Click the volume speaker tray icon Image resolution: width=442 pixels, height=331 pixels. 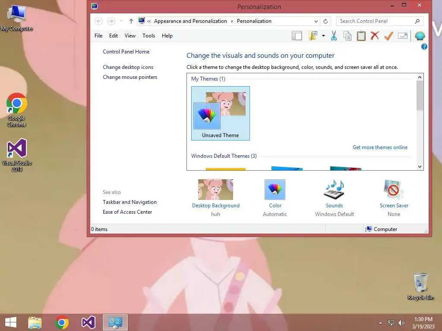pos(401,323)
